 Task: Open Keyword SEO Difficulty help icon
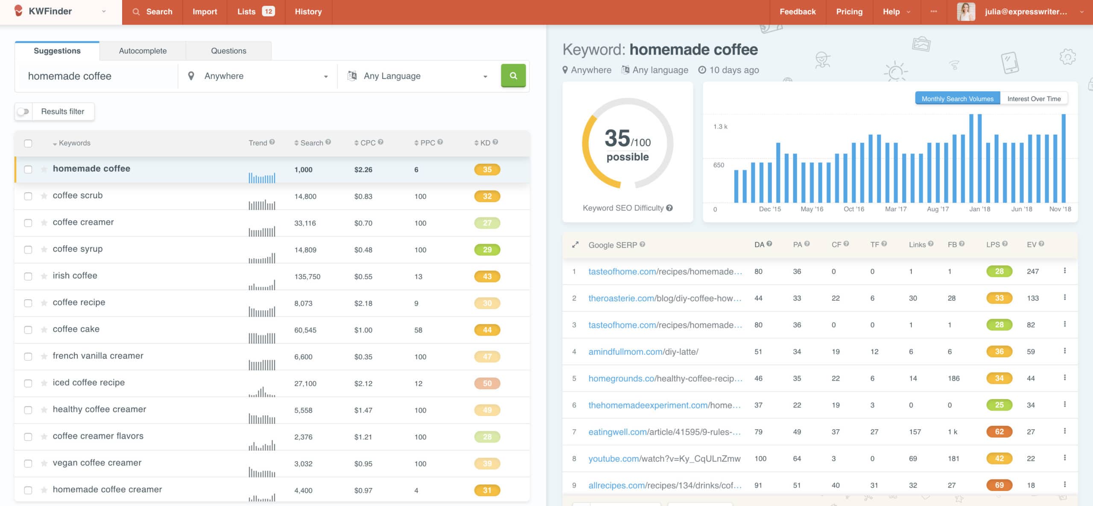[x=669, y=208]
